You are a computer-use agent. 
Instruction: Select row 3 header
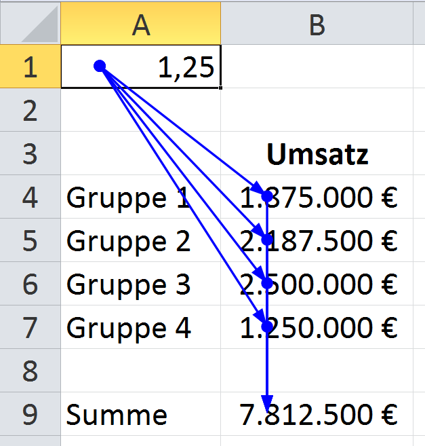click(x=30, y=153)
